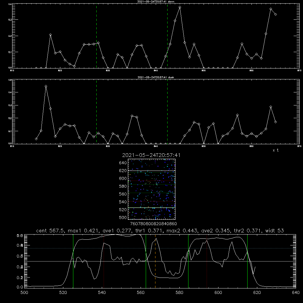
Task: Click the first green vertical line near 525
Action: pyautogui.click(x=73, y=261)
